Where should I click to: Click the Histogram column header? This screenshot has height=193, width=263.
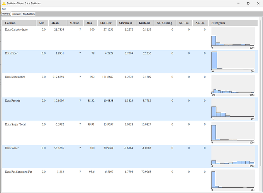click(x=233, y=23)
